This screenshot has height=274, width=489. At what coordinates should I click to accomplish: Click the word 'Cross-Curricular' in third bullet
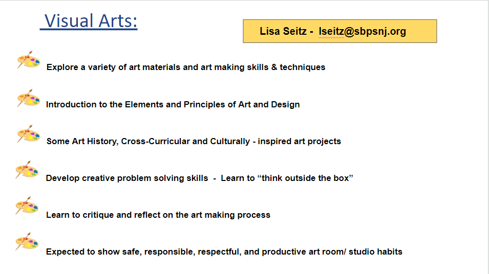click(x=155, y=142)
